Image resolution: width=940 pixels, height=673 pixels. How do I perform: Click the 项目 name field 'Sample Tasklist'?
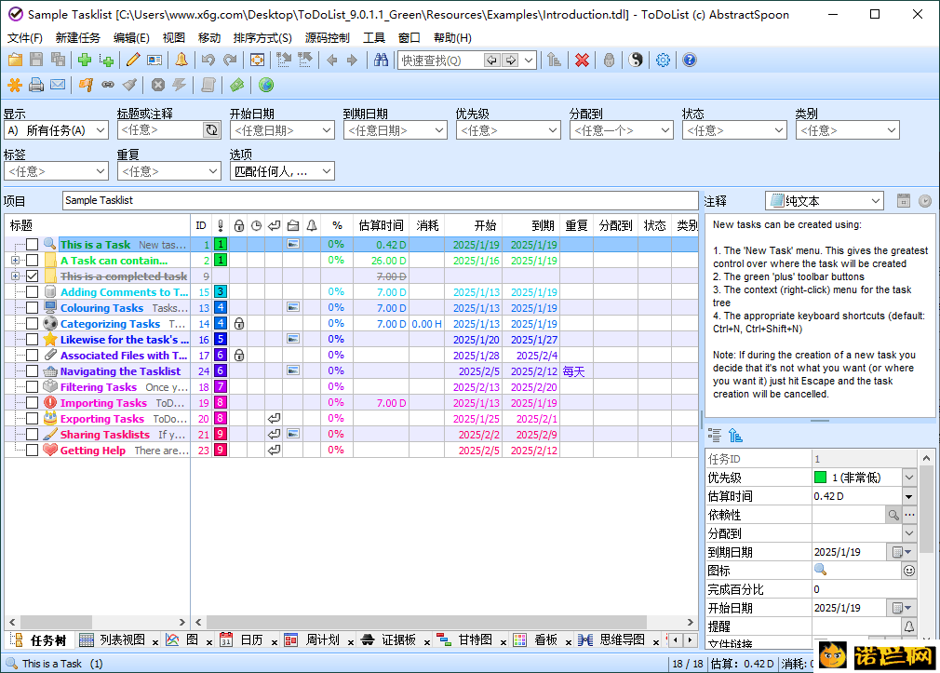[380, 200]
